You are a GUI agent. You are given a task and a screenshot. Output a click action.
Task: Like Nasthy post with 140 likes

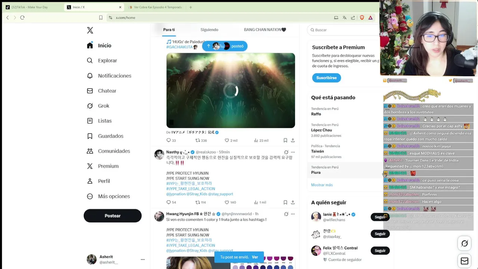[x=230, y=202]
